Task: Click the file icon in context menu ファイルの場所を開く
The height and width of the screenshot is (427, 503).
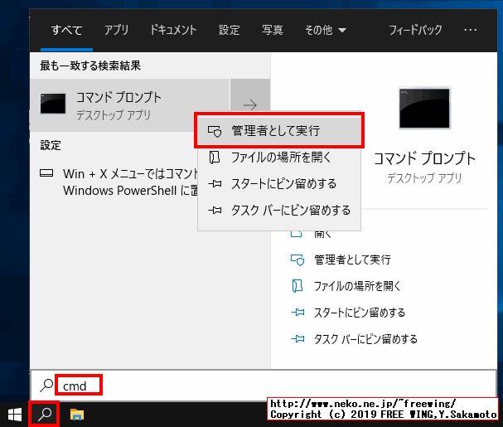Action: click(215, 158)
